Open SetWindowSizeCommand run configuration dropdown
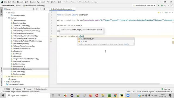174x98 pixels. point(144,5)
